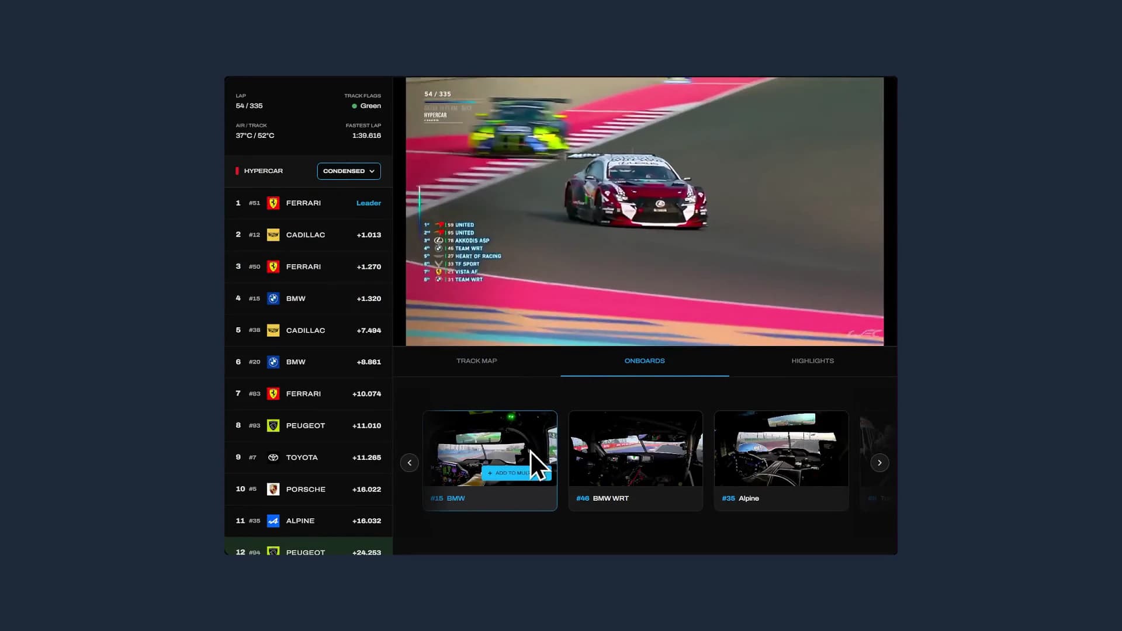1122x631 pixels.
Task: Select the #35 Alpine label
Action: (x=740, y=498)
